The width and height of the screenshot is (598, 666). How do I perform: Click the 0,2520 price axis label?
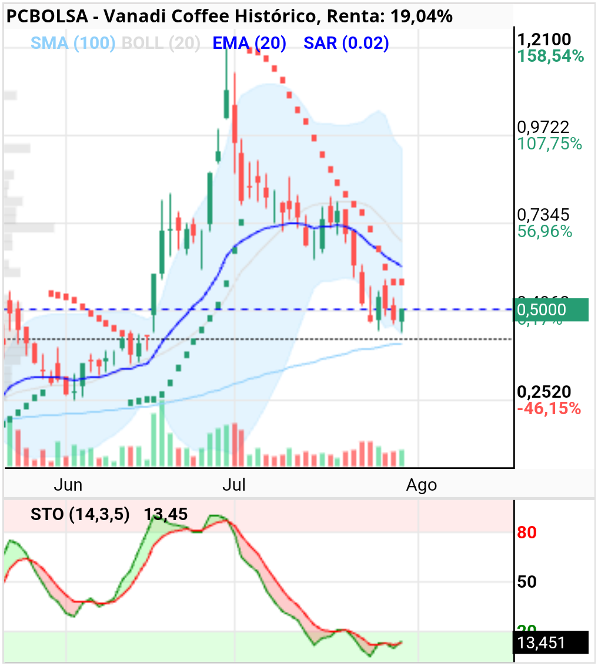tap(544, 392)
